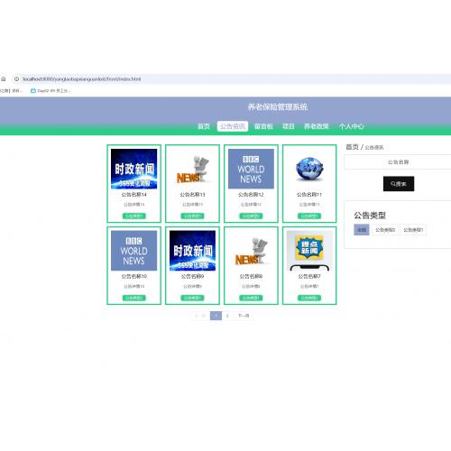This screenshot has height=451, width=451.
Task: Click the green type badge on 公告名称12 card
Action: click(x=251, y=216)
